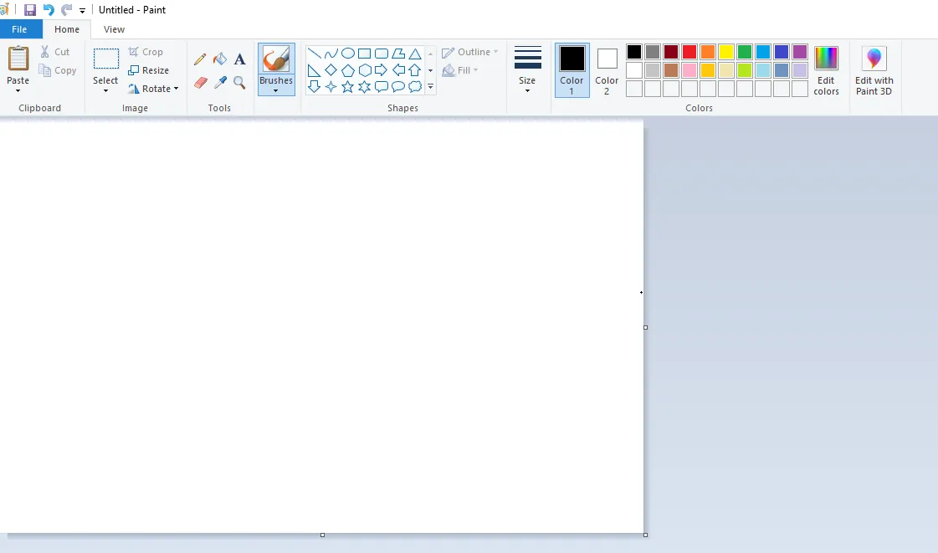The width and height of the screenshot is (938, 553).
Task: Open Edit colors dialog
Action: [x=826, y=70]
